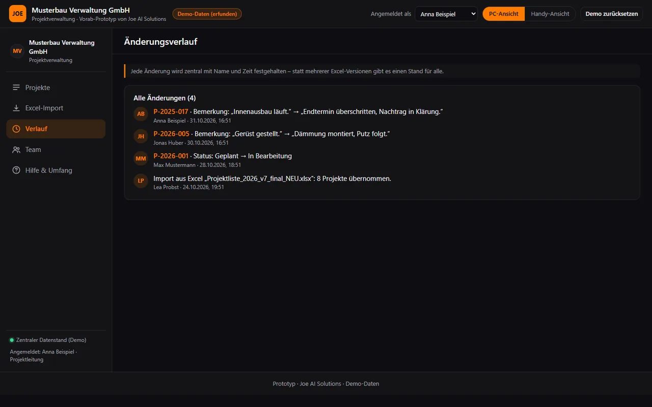This screenshot has height=407, width=652.
Task: Open project link P-2026-005
Action: 171,134
